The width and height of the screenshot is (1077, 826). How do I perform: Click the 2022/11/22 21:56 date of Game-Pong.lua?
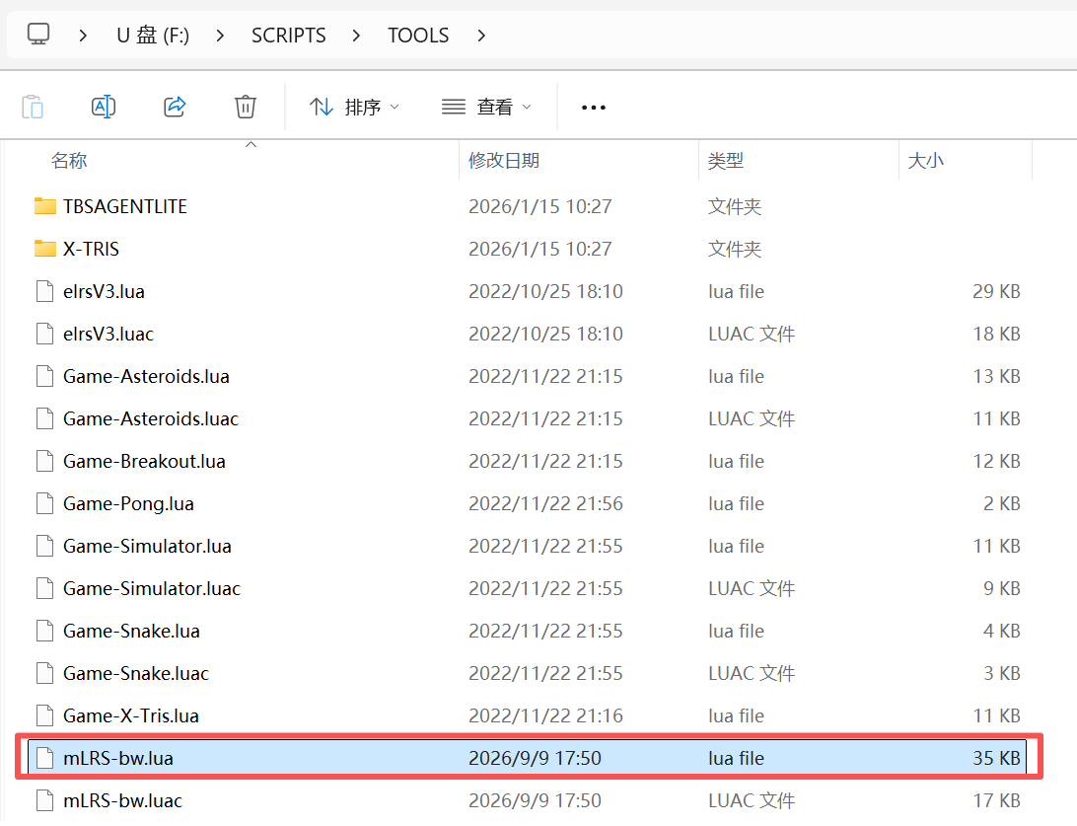click(x=546, y=503)
